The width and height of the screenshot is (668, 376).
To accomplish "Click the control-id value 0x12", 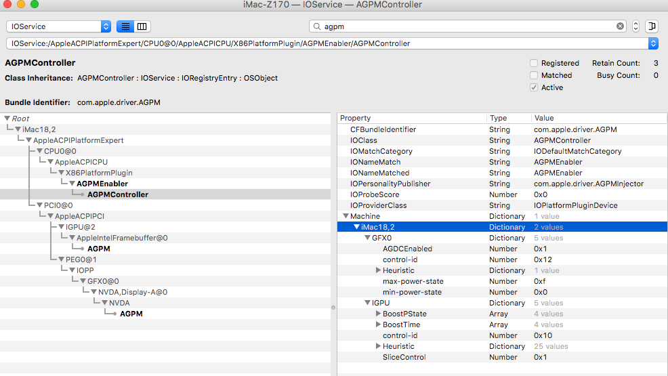I will click(543, 259).
